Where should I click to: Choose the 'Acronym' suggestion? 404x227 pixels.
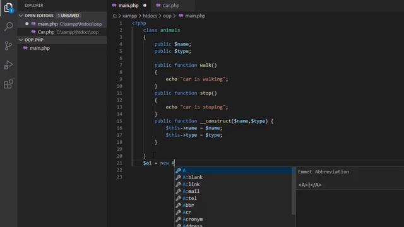click(x=234, y=219)
